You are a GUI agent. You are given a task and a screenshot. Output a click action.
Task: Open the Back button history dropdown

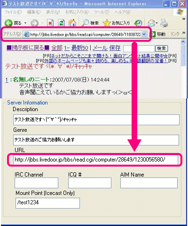click(x=25, y=23)
